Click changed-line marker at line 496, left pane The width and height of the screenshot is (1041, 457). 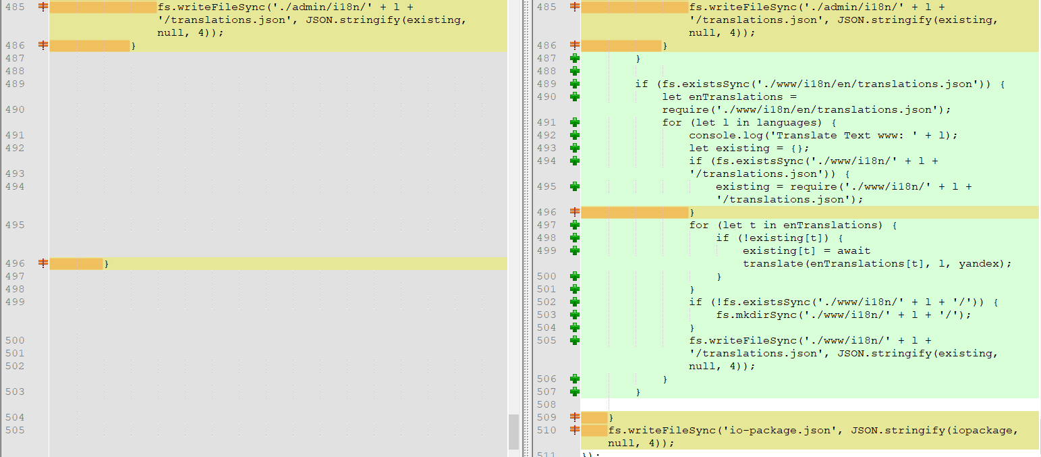pos(43,263)
